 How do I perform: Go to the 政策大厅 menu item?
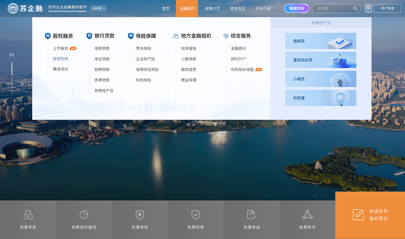(x=212, y=8)
